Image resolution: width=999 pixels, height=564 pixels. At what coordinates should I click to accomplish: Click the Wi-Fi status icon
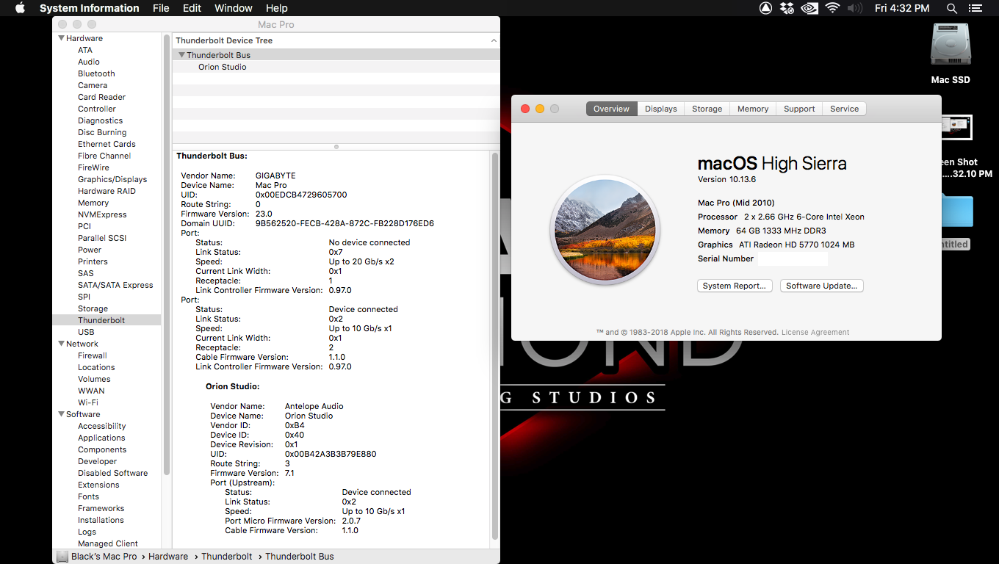coord(832,8)
